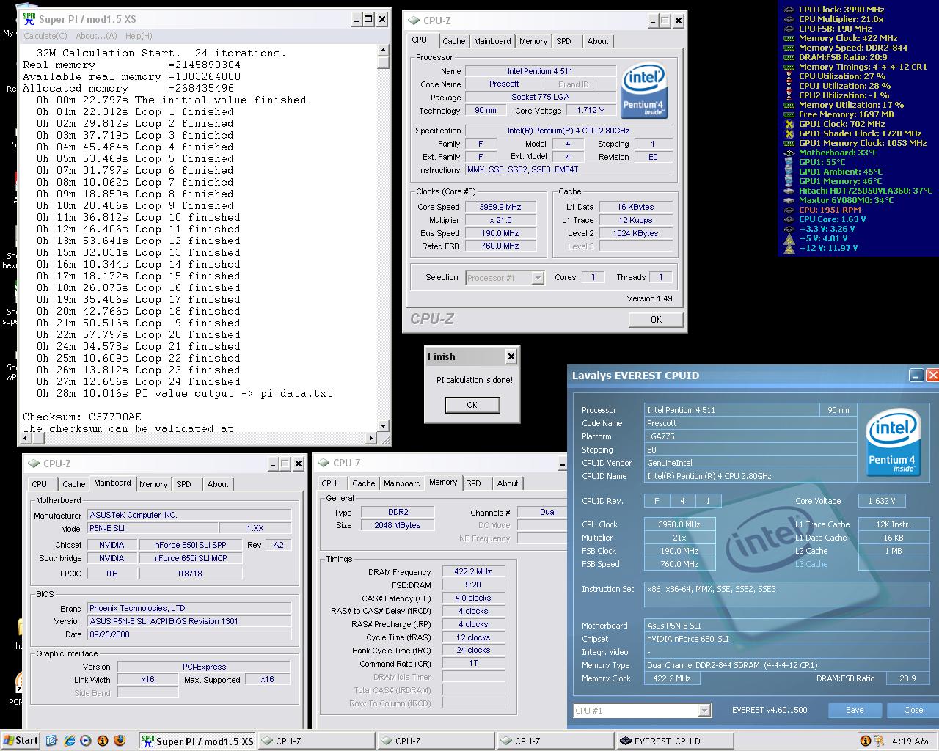Viewport: 939px width, 751px height.
Task: Click the Checksum C377D0AE line in Super PI
Action: (x=81, y=417)
